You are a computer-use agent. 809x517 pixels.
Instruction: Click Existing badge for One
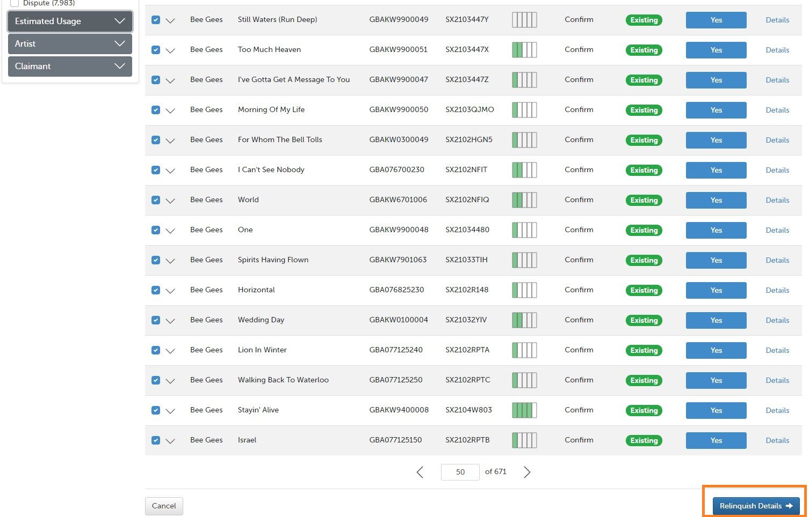coord(644,230)
